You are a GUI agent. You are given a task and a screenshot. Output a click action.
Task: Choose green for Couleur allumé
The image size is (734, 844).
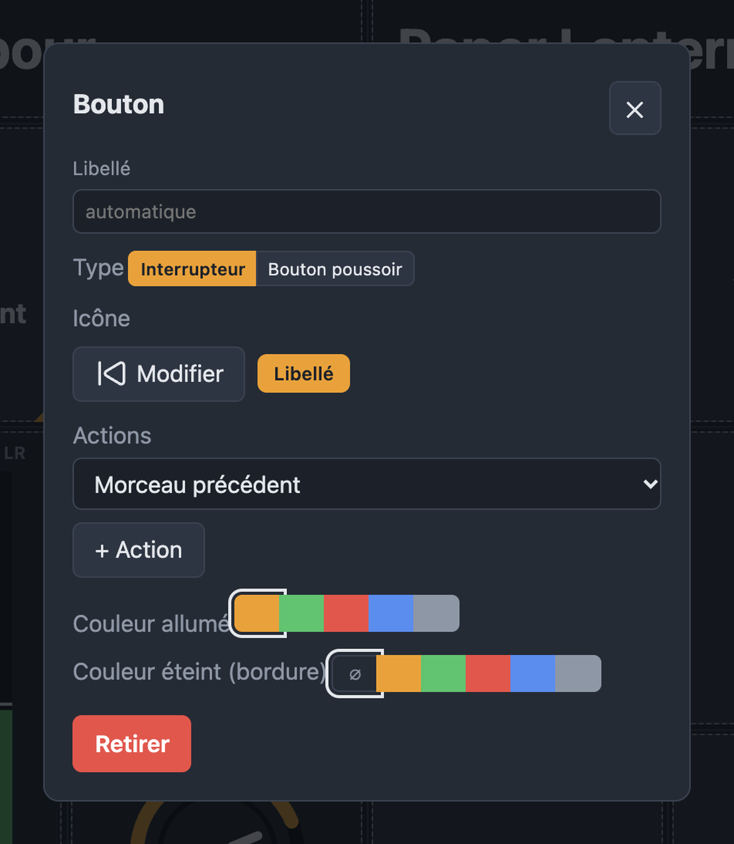tap(301, 613)
